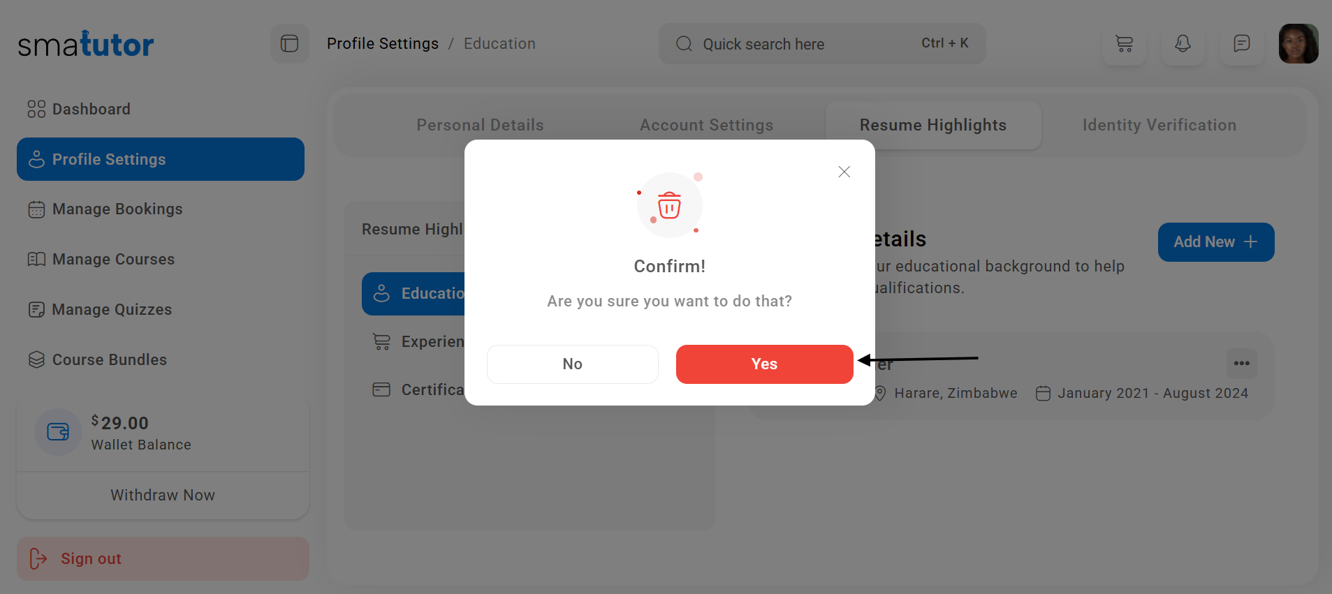Click the wallet balance icon
The height and width of the screenshot is (594, 1332).
point(58,432)
